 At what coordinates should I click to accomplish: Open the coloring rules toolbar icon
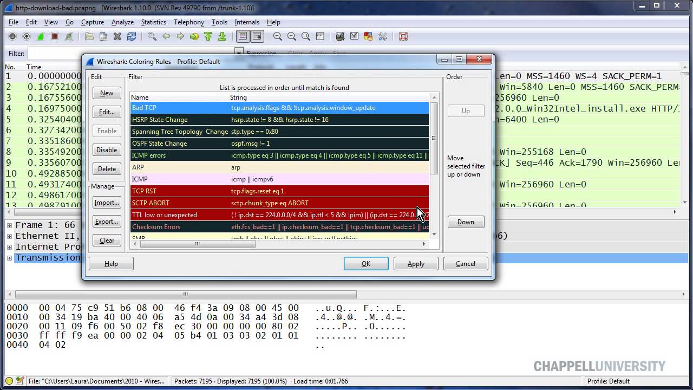[369, 36]
